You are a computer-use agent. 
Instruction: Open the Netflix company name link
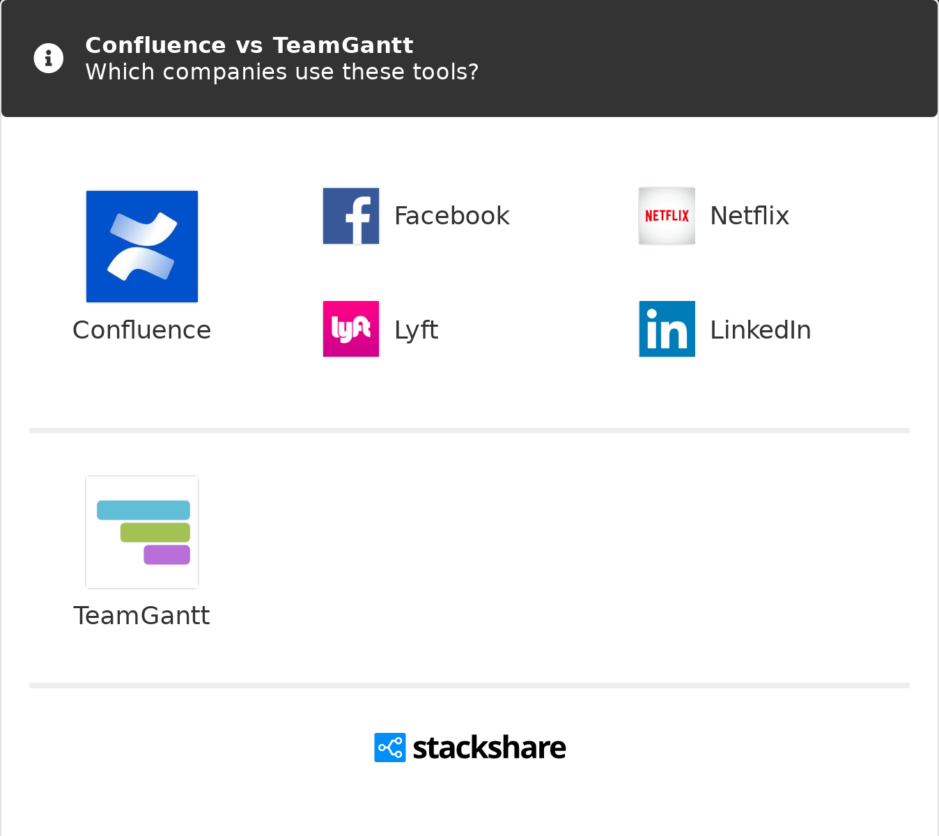[x=749, y=216]
